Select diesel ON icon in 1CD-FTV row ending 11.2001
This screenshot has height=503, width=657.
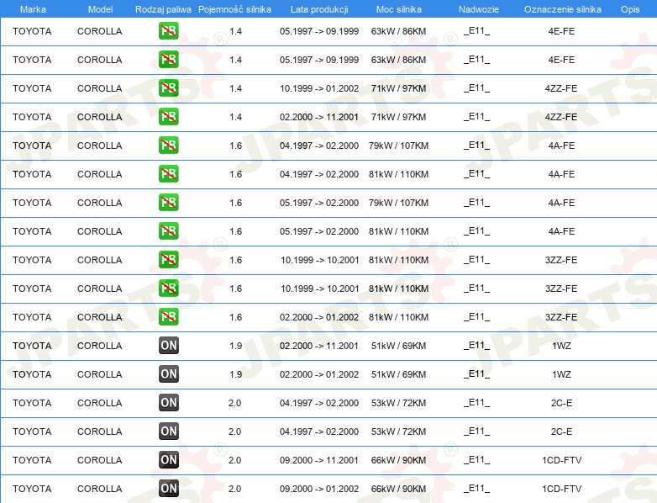168,460
